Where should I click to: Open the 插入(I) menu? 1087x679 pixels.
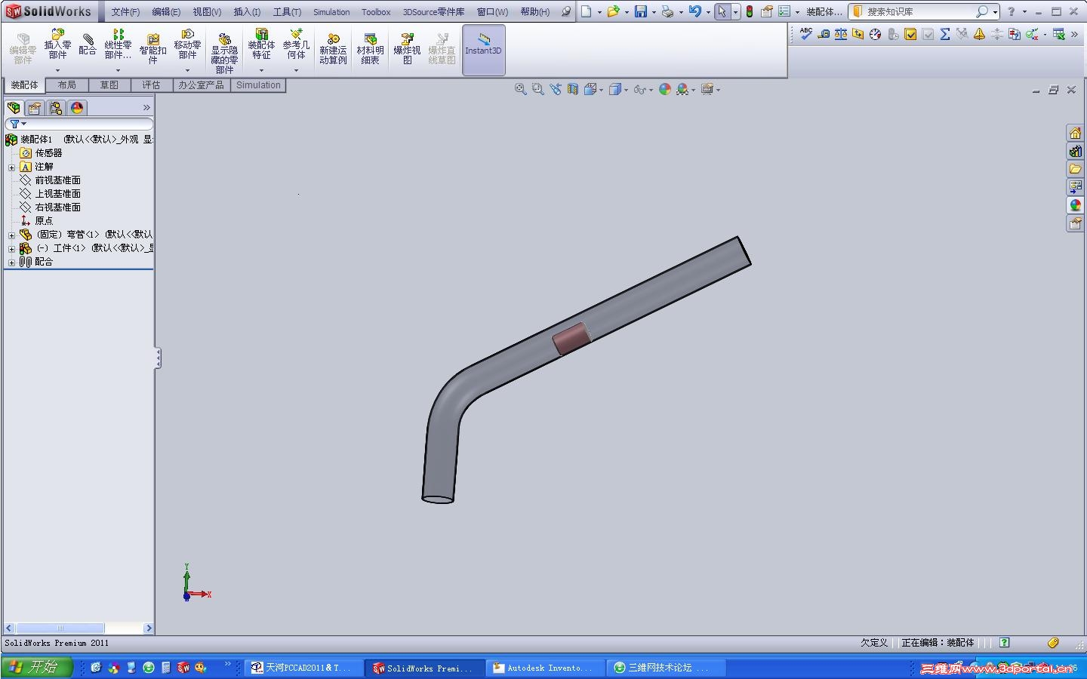[247, 12]
